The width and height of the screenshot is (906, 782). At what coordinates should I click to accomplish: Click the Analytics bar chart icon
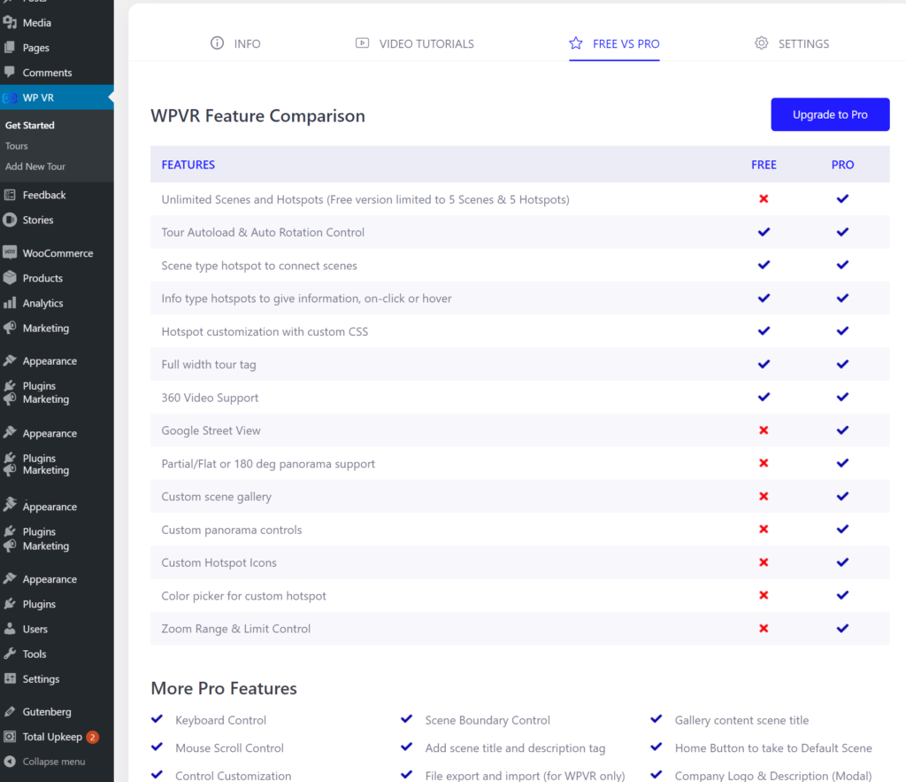[10, 303]
